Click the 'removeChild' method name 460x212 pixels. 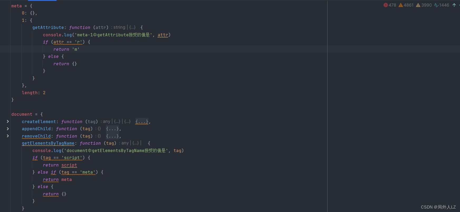36,136
